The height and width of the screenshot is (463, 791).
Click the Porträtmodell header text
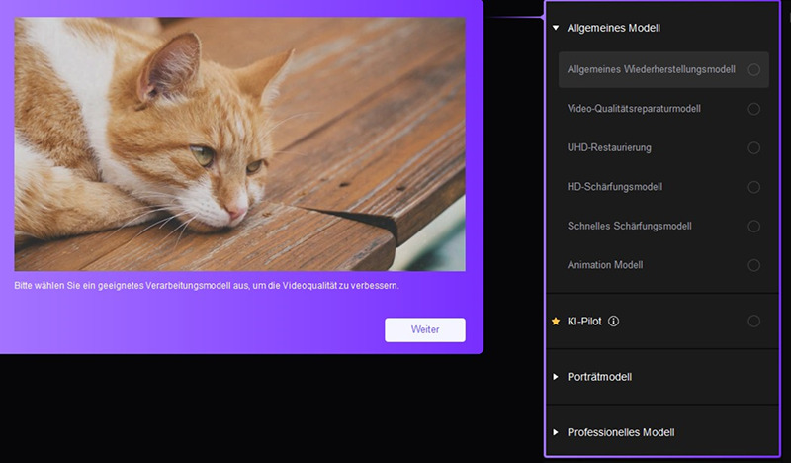[599, 377]
